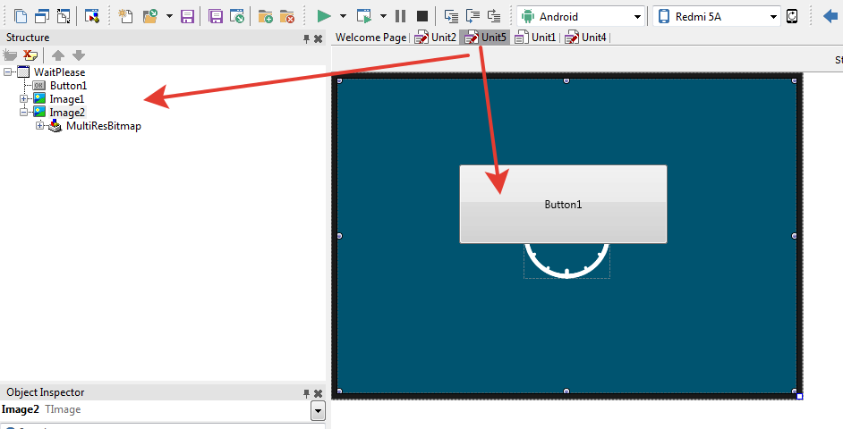Click the form-with-shapes toolbar icon
The height and width of the screenshot is (429, 843).
[92, 16]
